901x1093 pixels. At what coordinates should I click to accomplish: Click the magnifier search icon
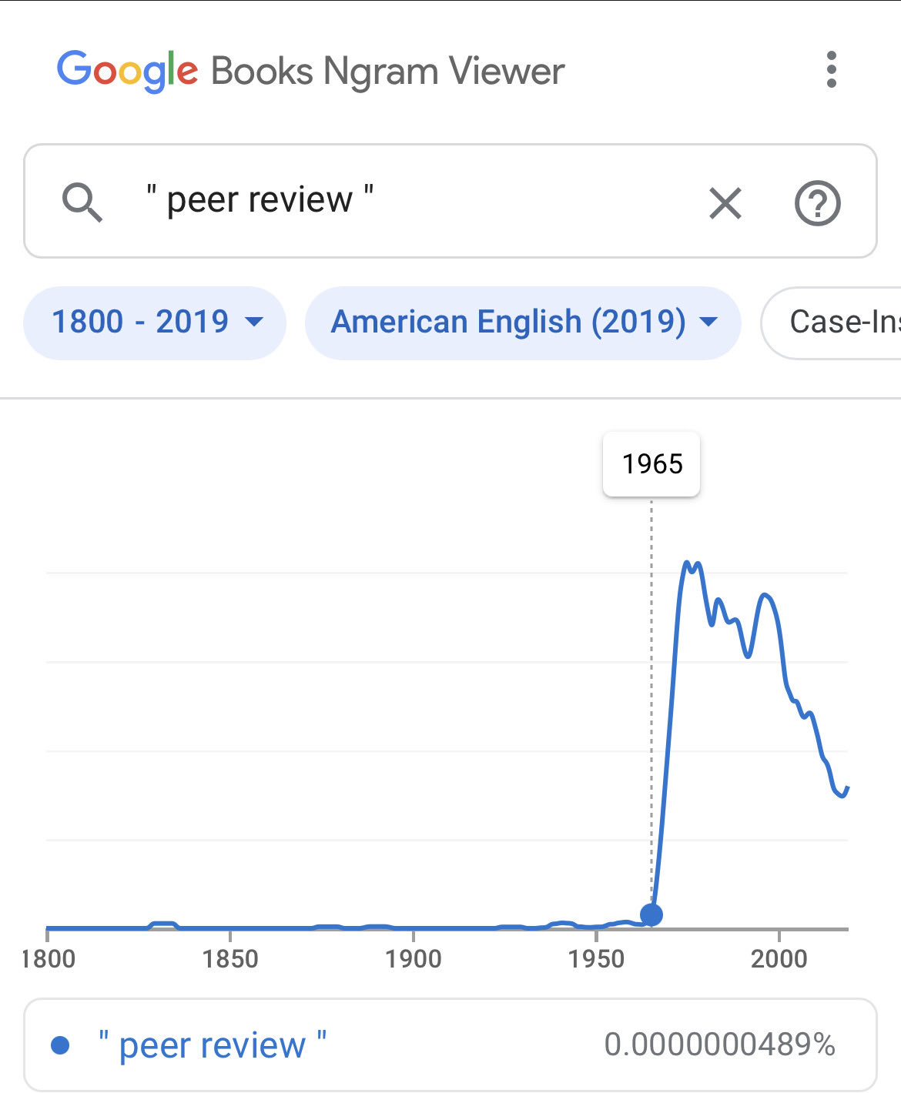[82, 202]
